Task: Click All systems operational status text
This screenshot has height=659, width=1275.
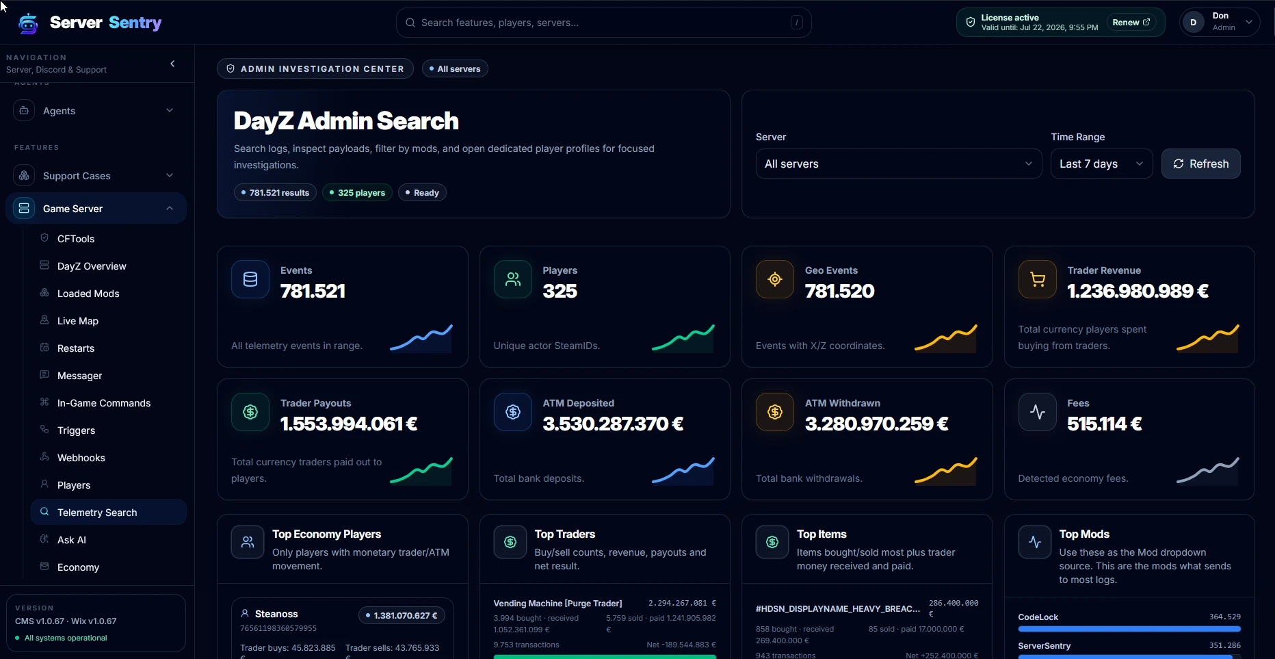Action: (66, 638)
